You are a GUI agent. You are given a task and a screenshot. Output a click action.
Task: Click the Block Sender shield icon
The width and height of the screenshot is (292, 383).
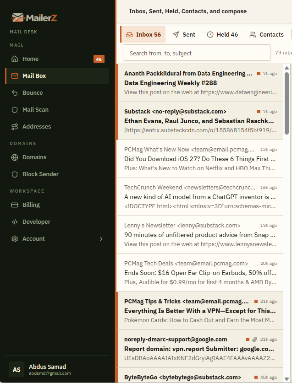[x=15, y=174]
